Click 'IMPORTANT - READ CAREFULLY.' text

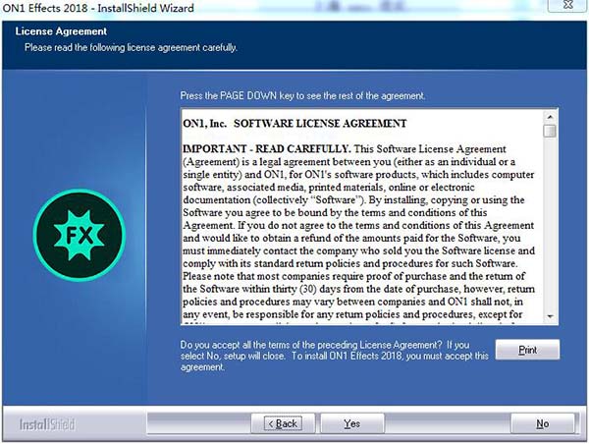(267, 149)
